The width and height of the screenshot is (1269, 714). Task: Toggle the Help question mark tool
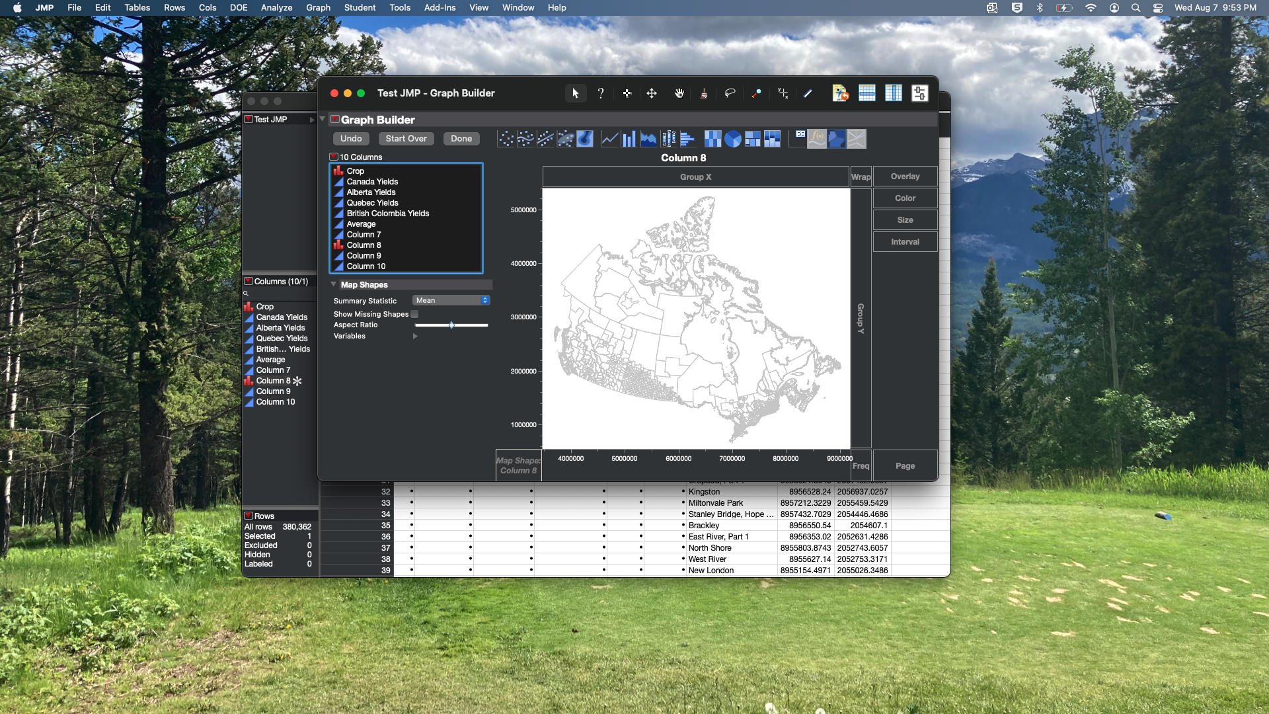coord(601,93)
